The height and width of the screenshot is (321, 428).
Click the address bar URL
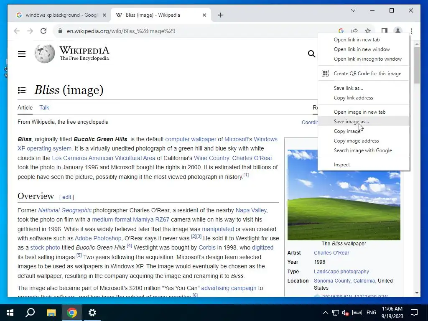click(121, 31)
